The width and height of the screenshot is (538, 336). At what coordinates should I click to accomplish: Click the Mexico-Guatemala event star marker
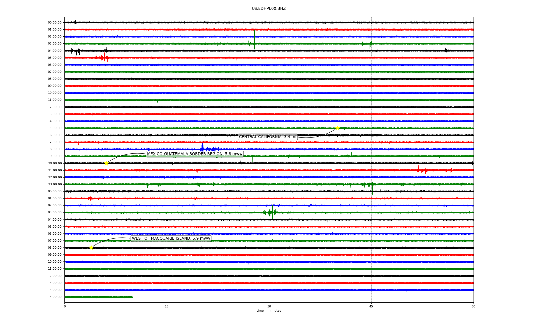point(106,163)
